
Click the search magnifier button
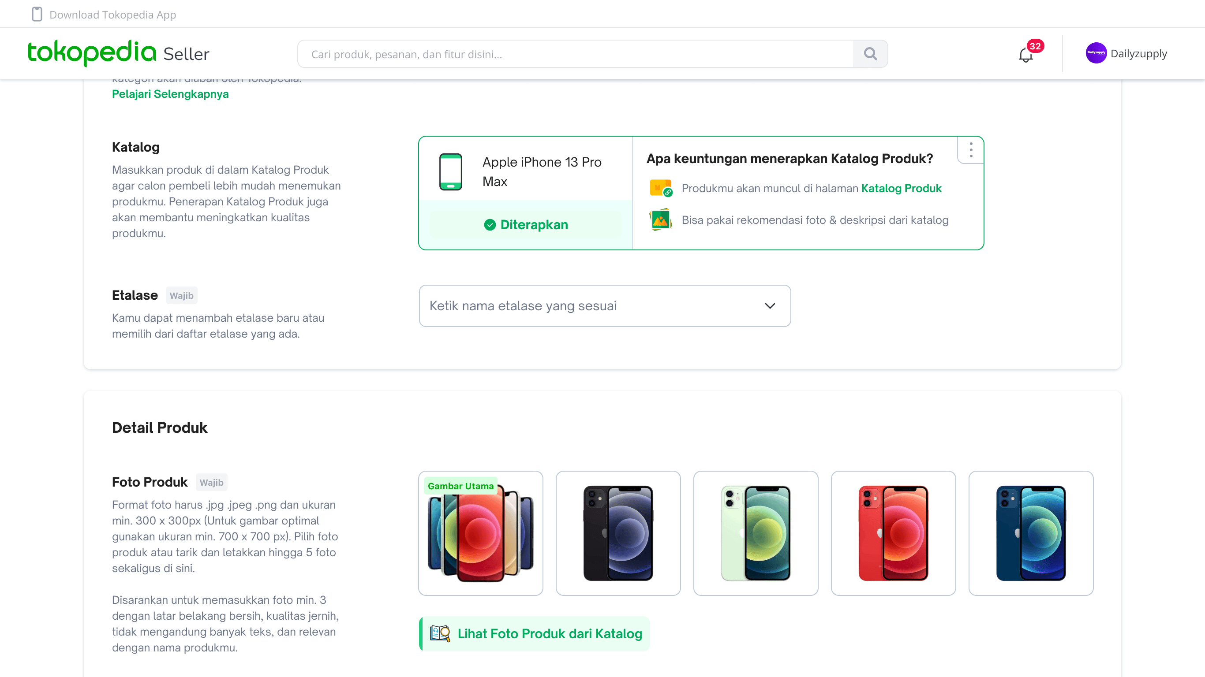click(870, 54)
